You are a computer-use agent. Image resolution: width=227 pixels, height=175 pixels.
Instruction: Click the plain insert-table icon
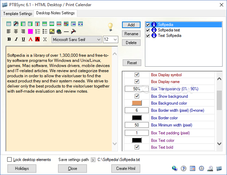[x=9, y=24]
